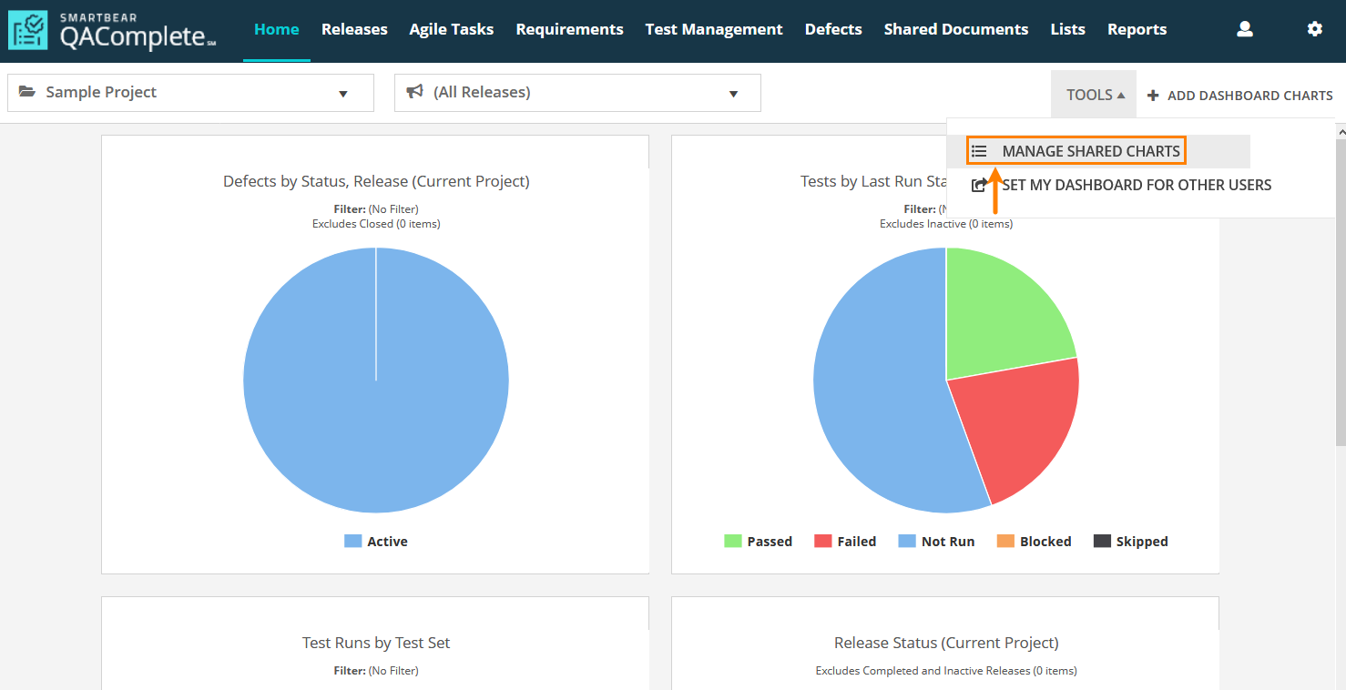Image resolution: width=1346 pixels, height=690 pixels.
Task: Choose Set My Dashboard For Other Users
Action: click(x=1136, y=185)
